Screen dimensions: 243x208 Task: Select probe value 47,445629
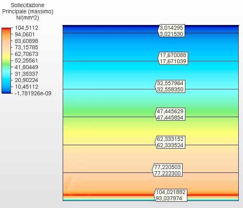pyautogui.click(x=170, y=111)
